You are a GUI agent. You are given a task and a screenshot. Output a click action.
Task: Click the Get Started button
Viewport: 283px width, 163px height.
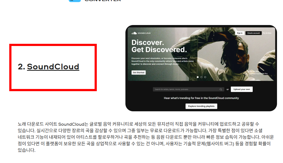coord(138,72)
